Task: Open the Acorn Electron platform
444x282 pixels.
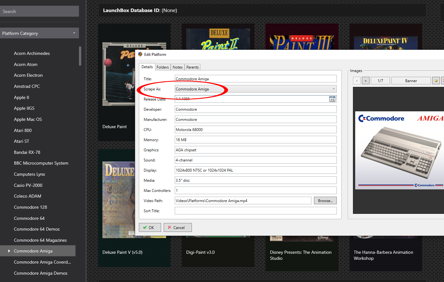Action: pyautogui.click(x=28, y=75)
